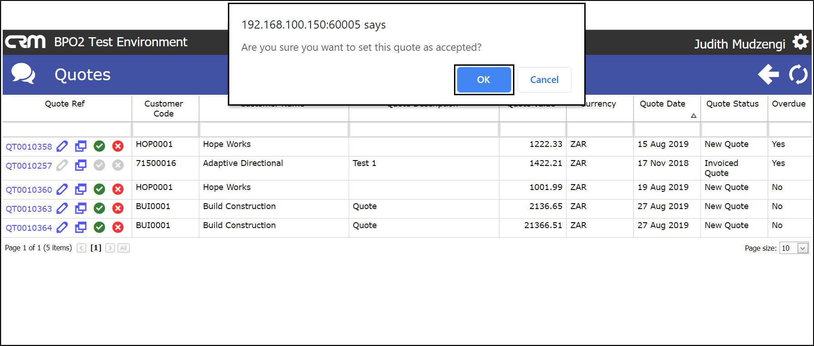Click the All pages pager button

coord(123,248)
